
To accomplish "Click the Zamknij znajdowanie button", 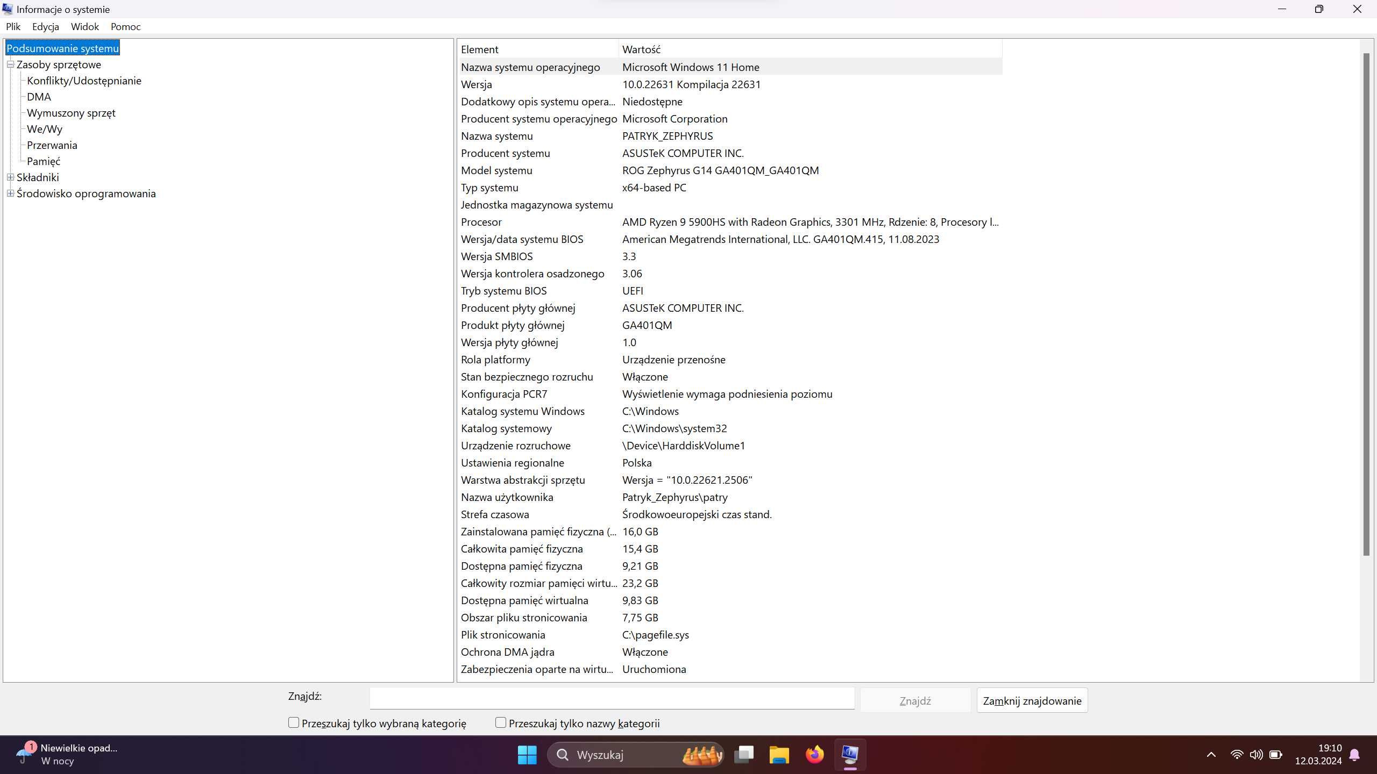I will point(1032,700).
